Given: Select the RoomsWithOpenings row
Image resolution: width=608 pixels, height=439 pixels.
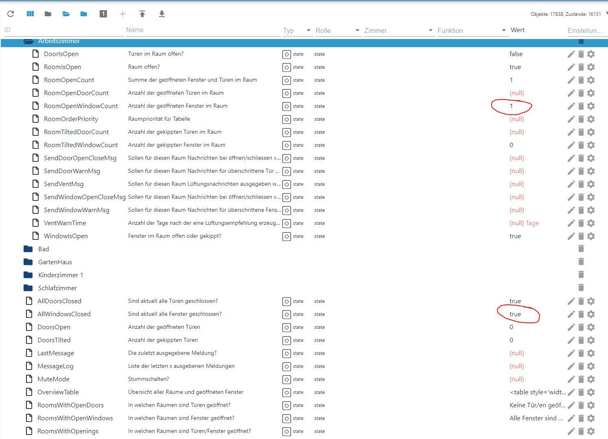Looking at the screenshot, I should [304, 431].
